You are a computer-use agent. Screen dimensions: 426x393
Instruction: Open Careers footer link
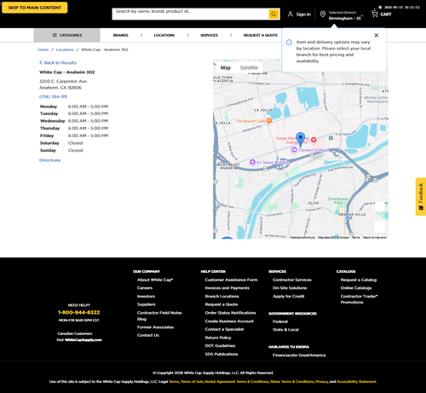point(145,288)
